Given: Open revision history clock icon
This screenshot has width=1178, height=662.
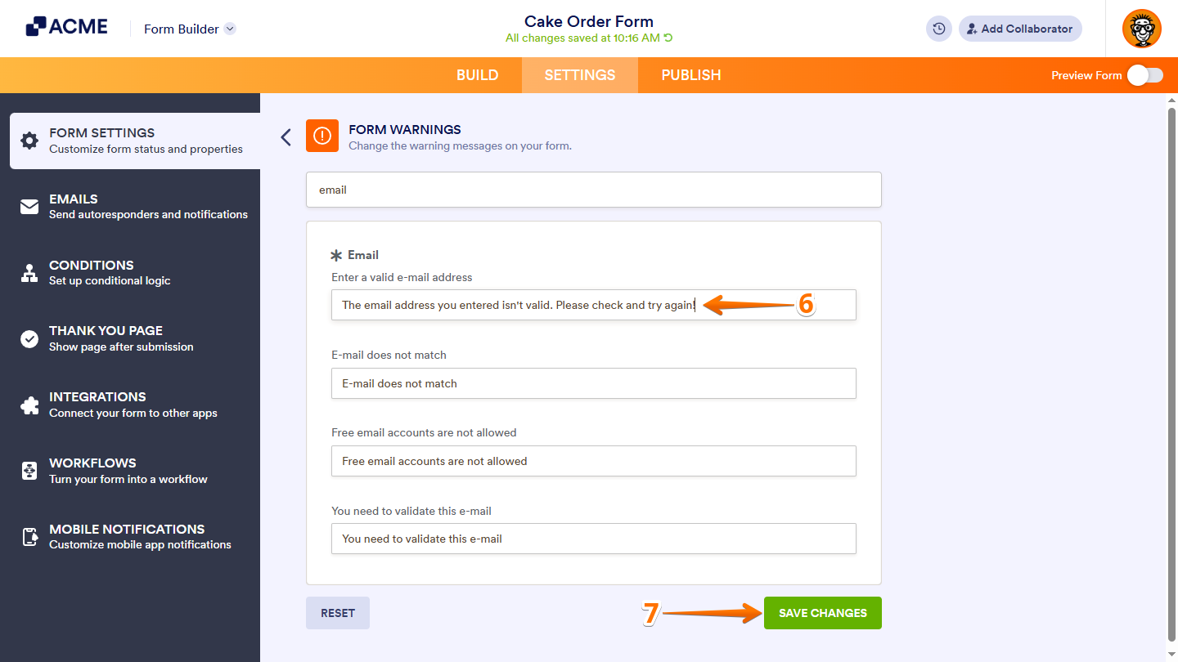Looking at the screenshot, I should (x=938, y=29).
